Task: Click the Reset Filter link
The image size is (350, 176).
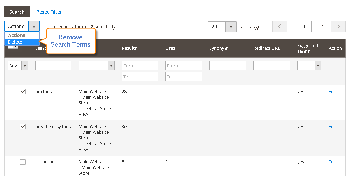Action: click(x=49, y=12)
